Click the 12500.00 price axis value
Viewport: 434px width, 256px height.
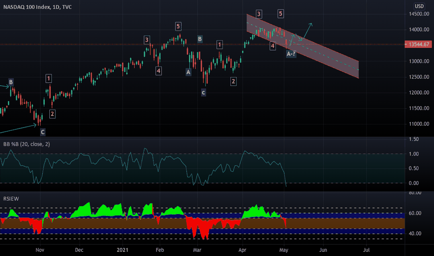pos(419,77)
